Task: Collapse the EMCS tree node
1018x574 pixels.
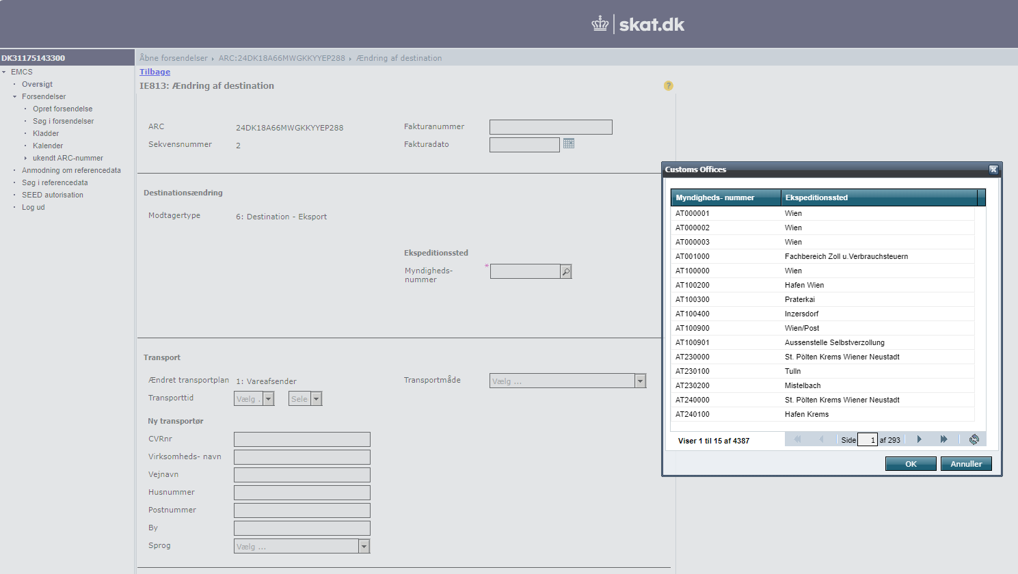Action: tap(4, 72)
